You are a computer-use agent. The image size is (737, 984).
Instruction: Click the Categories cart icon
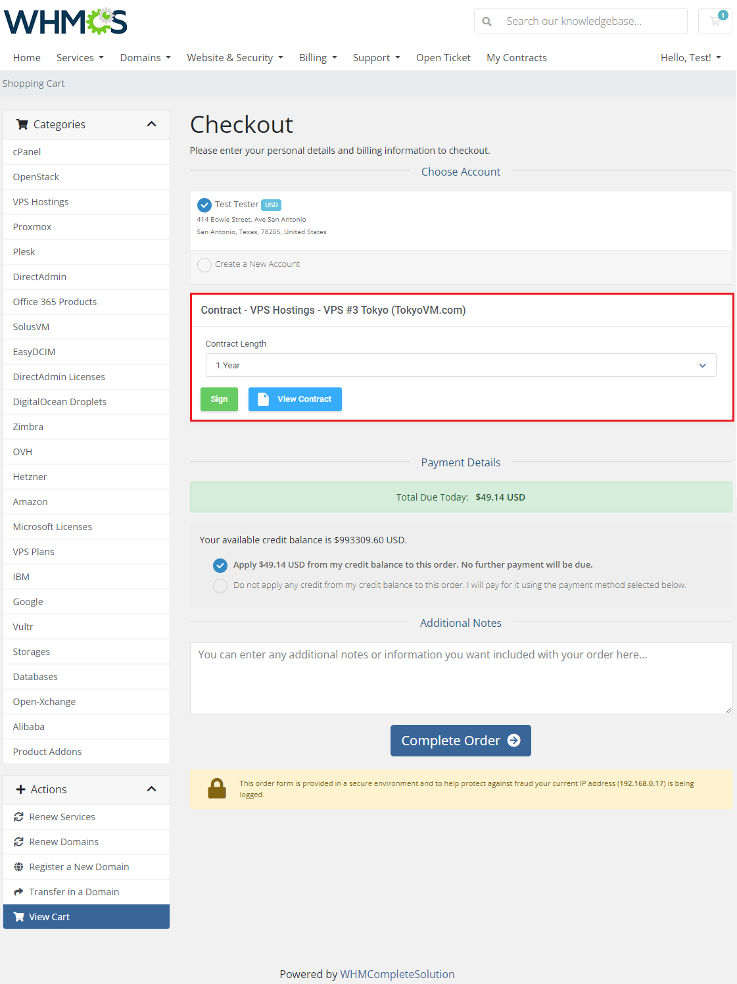coord(22,124)
